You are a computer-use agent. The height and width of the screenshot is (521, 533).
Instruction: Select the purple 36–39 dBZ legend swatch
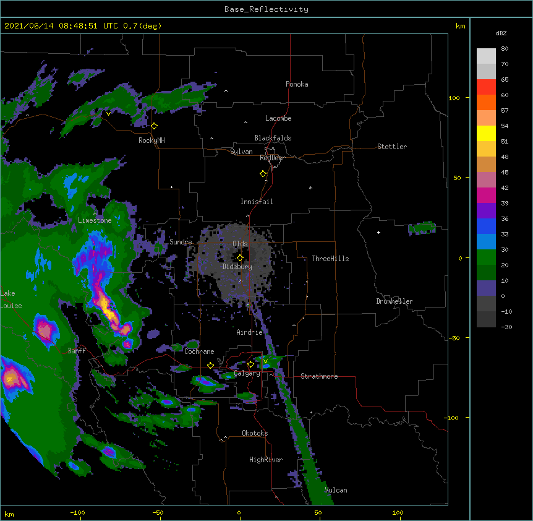(x=486, y=211)
